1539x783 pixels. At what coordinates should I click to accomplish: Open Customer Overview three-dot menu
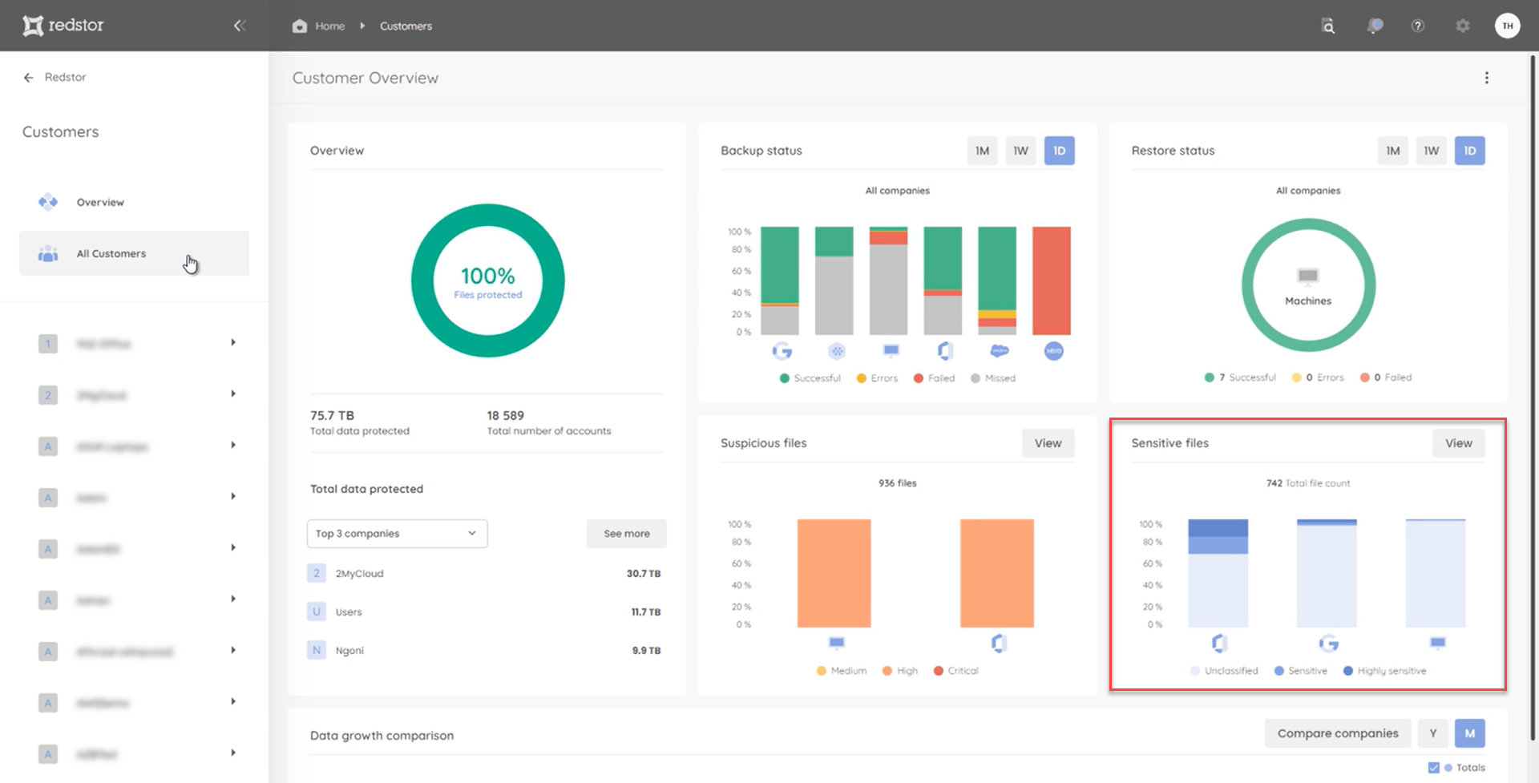click(x=1487, y=78)
